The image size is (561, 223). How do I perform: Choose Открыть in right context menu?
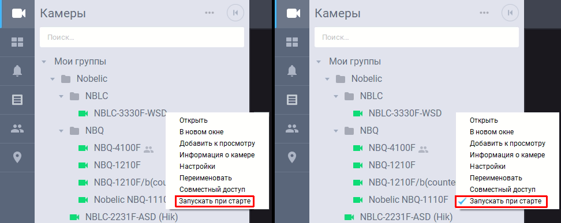(x=484, y=120)
